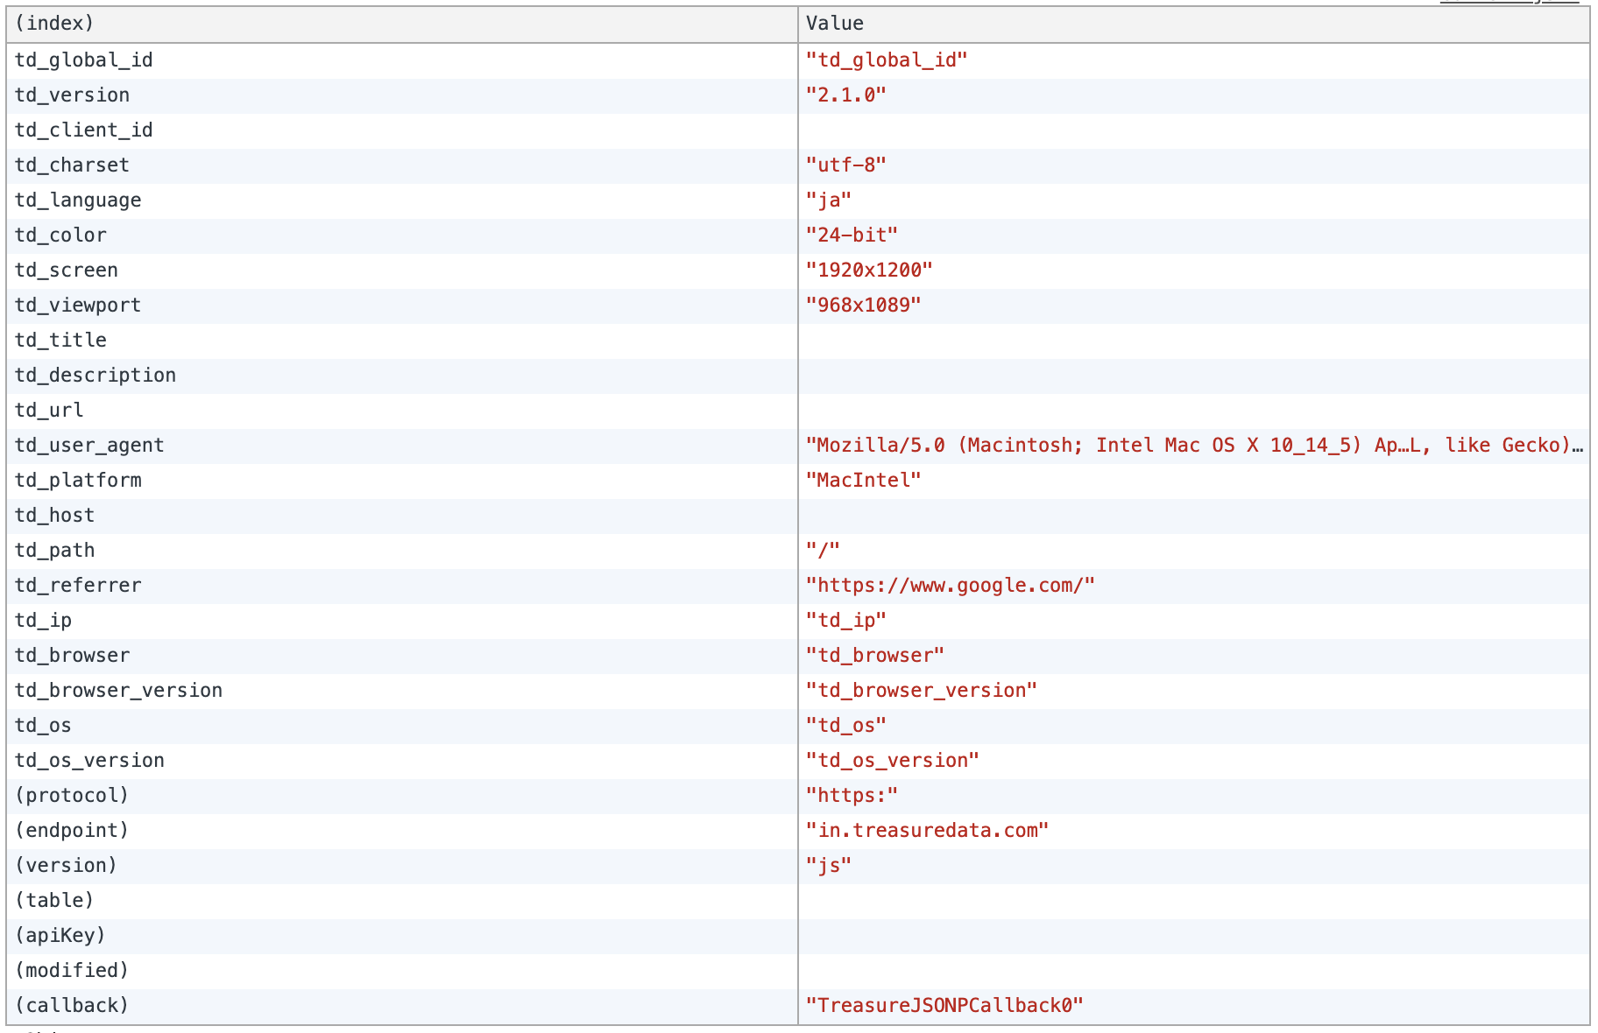Select the (endpoint) row label
1598x1033 pixels.
click(72, 831)
